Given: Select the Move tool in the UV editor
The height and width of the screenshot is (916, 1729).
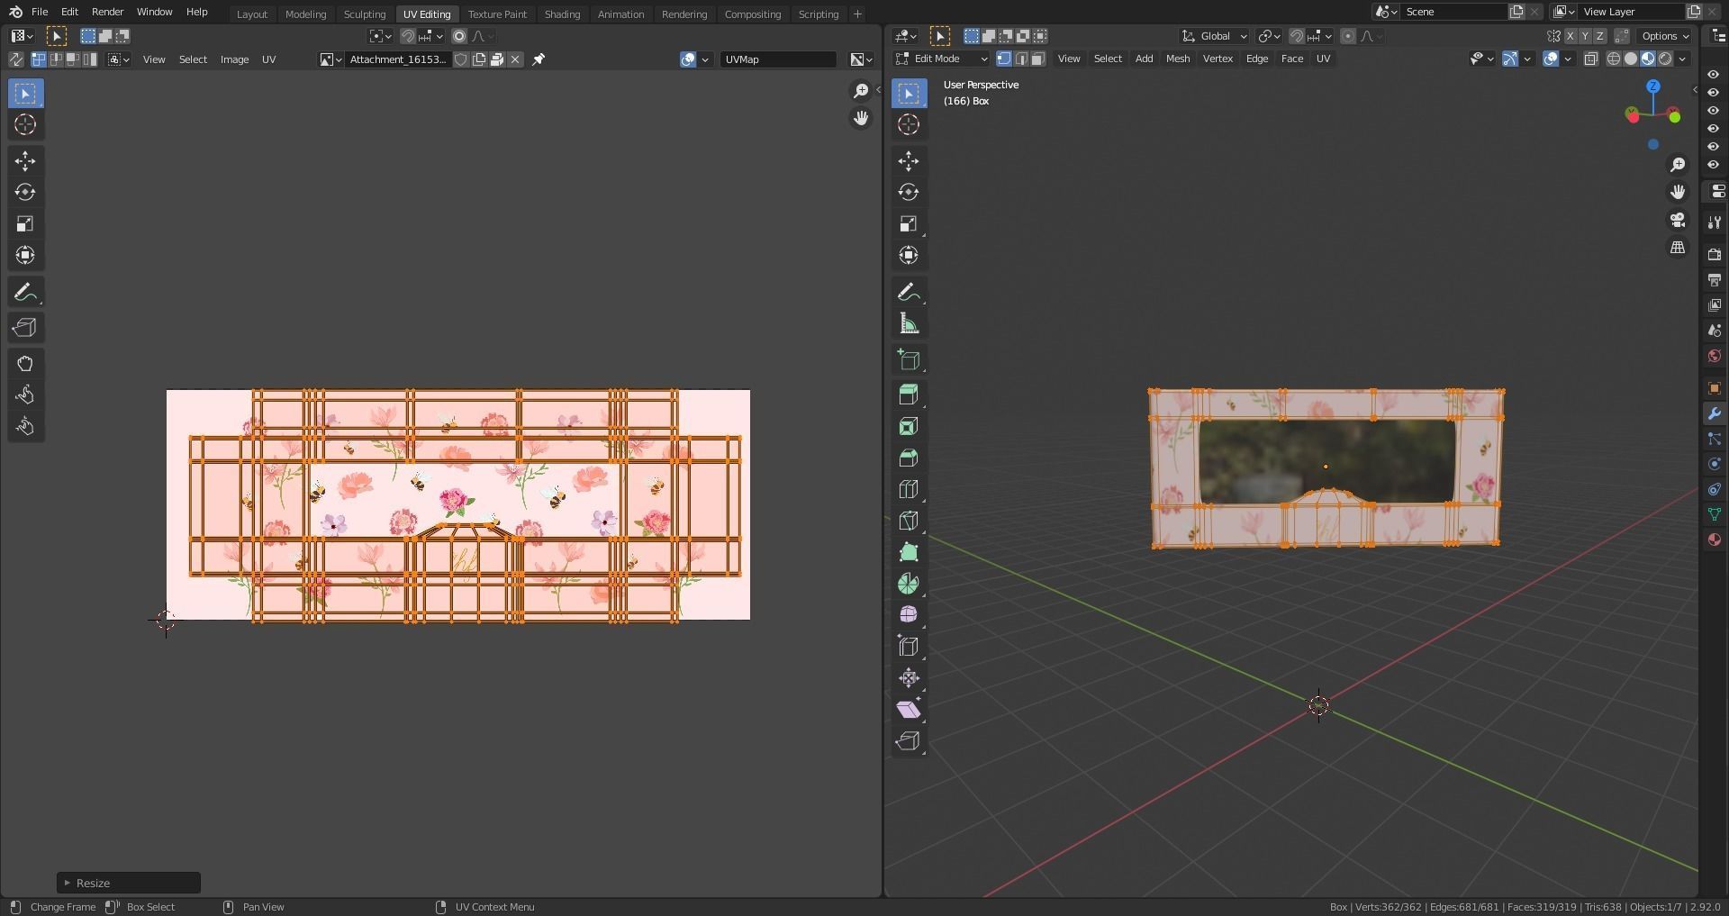Looking at the screenshot, I should (25, 161).
